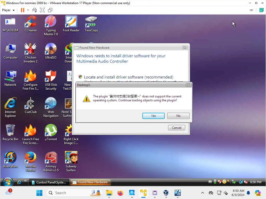Open the VMware Player menu
The height and width of the screenshot is (199, 266).
coord(8,10)
